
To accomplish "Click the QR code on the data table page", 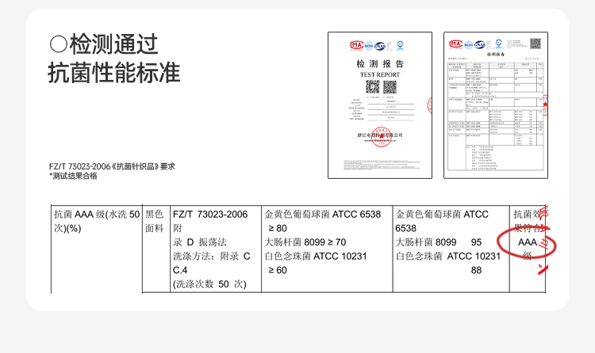I will 535,44.
